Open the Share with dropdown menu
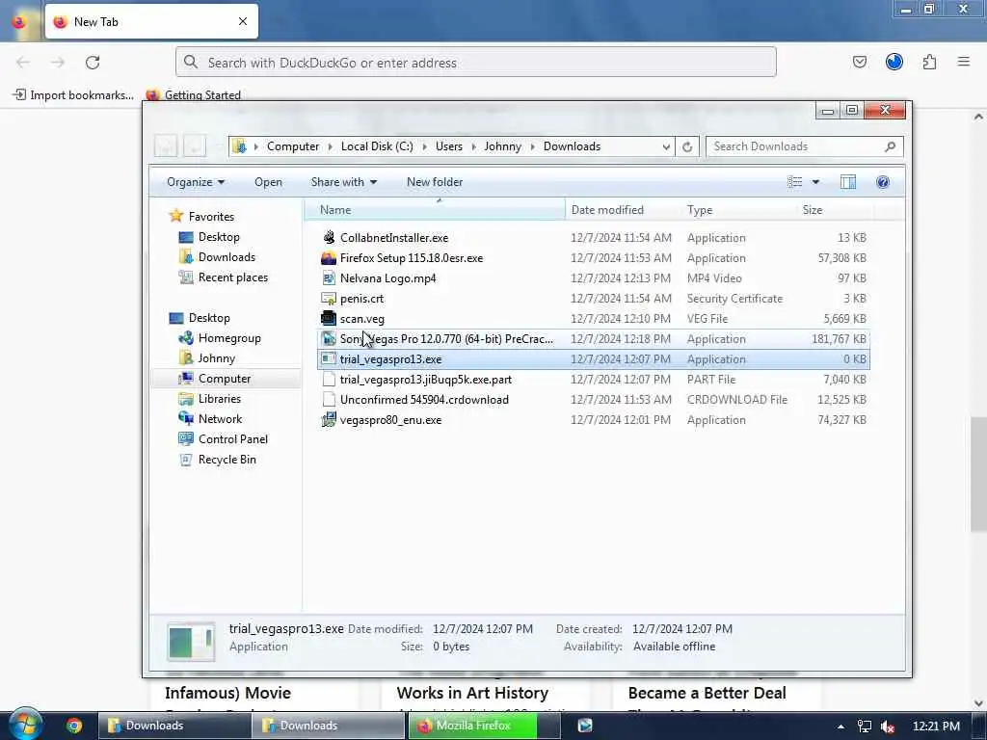 (344, 182)
